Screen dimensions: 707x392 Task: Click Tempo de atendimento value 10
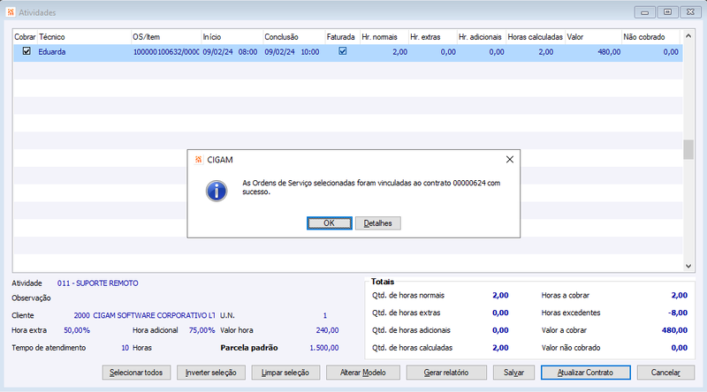point(125,348)
